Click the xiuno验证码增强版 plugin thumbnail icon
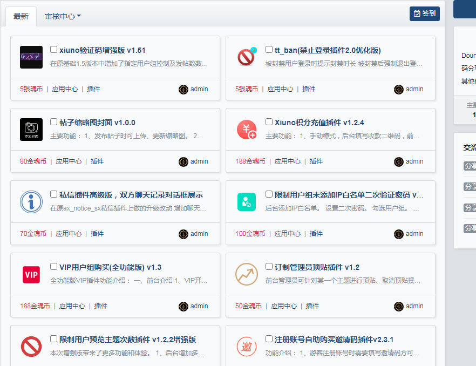The width and height of the screenshot is (476, 366). pos(31,57)
